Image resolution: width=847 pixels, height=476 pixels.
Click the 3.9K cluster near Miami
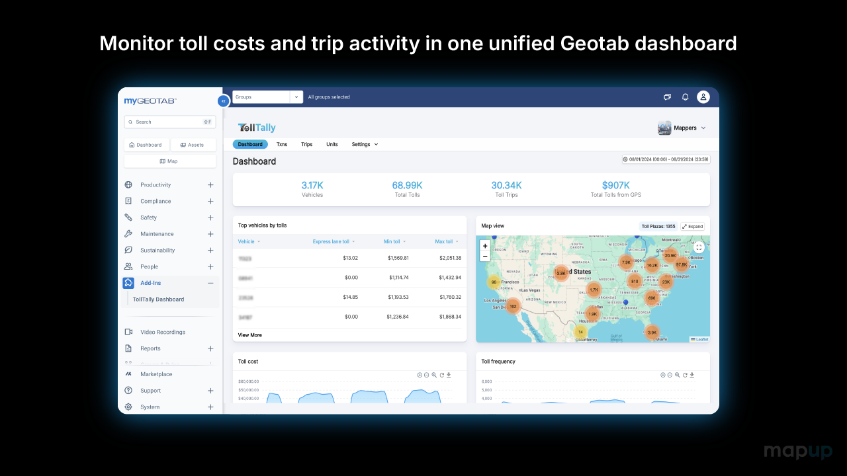(652, 333)
